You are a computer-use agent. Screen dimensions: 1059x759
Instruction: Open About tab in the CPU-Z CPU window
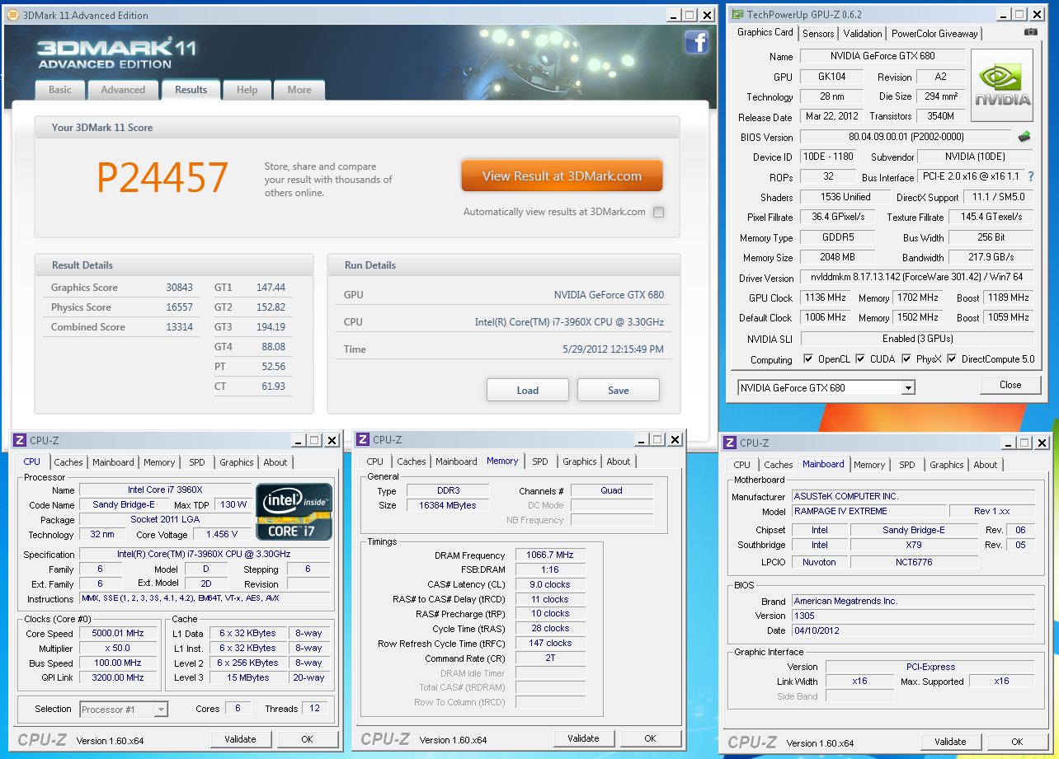[x=275, y=462]
